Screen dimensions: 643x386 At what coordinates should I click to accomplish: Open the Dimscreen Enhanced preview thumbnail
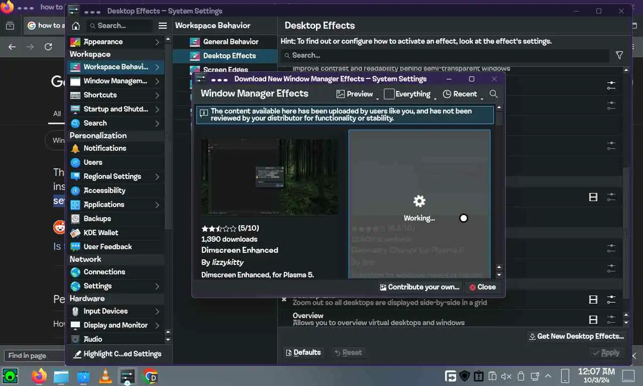270,177
